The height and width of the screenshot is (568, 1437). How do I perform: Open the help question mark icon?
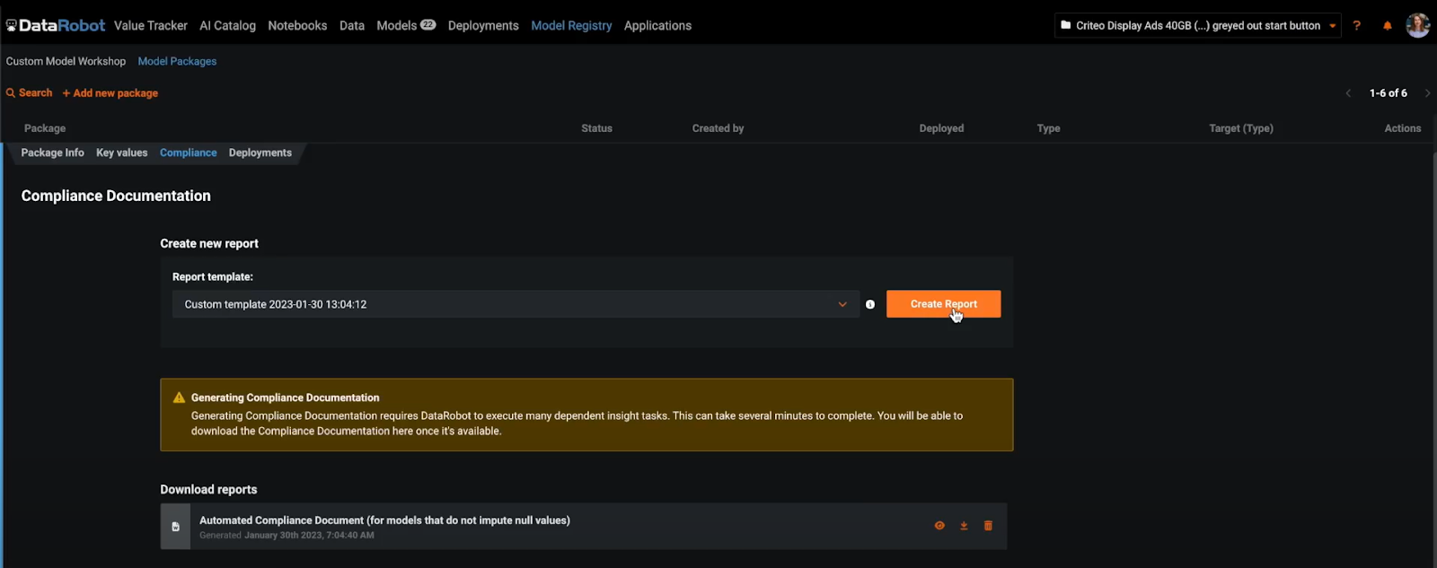click(x=1356, y=26)
